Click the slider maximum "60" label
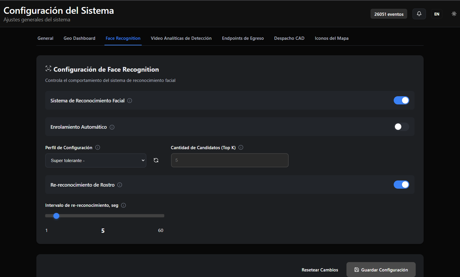This screenshot has height=277, width=460. [161, 230]
